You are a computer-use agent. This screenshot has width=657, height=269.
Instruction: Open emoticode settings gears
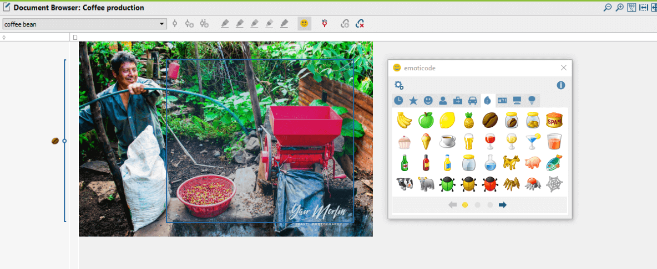399,85
